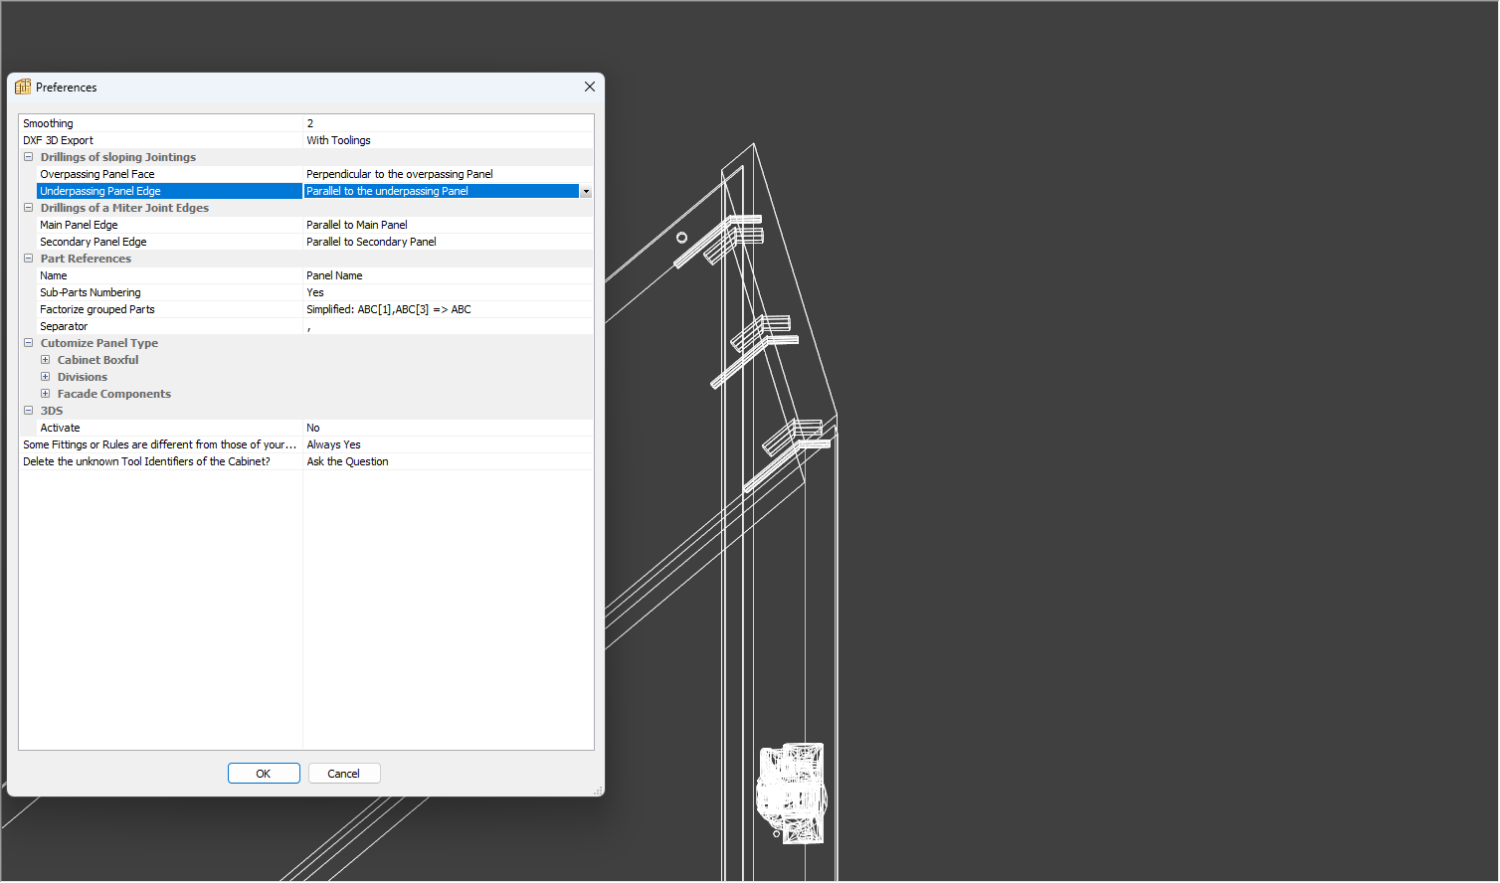Collapse the Drillings of sloping Jointings section
1500x883 pixels.
pyautogui.click(x=28, y=156)
